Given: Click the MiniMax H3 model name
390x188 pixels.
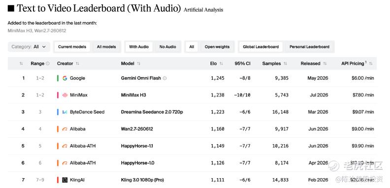Looking at the screenshot, I should 133,95.
